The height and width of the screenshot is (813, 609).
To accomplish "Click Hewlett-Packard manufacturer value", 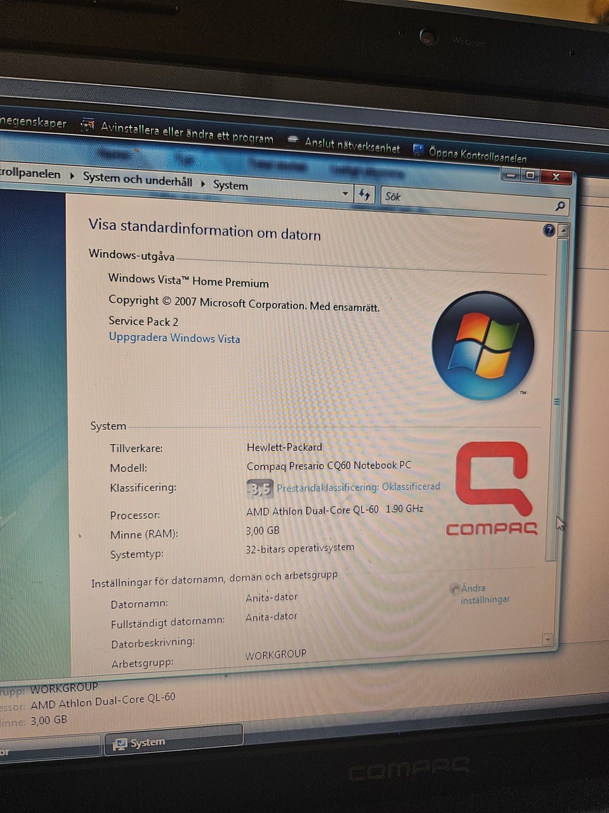I will pos(284,447).
